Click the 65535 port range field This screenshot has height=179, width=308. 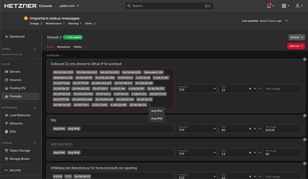tap(282, 129)
